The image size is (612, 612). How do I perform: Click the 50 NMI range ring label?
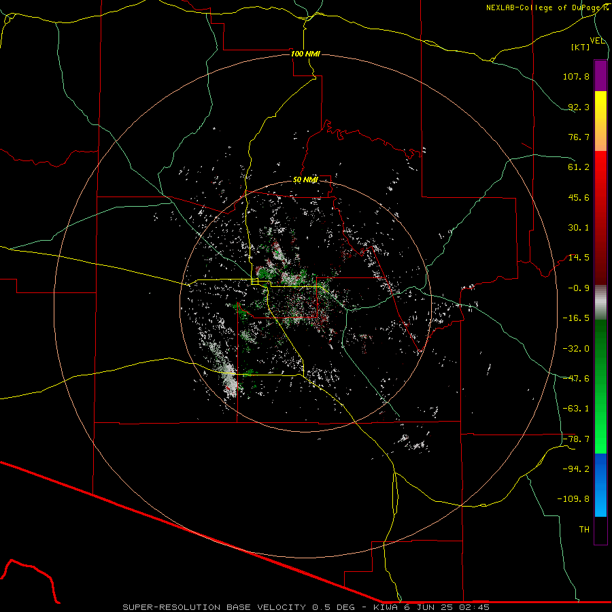click(x=305, y=180)
